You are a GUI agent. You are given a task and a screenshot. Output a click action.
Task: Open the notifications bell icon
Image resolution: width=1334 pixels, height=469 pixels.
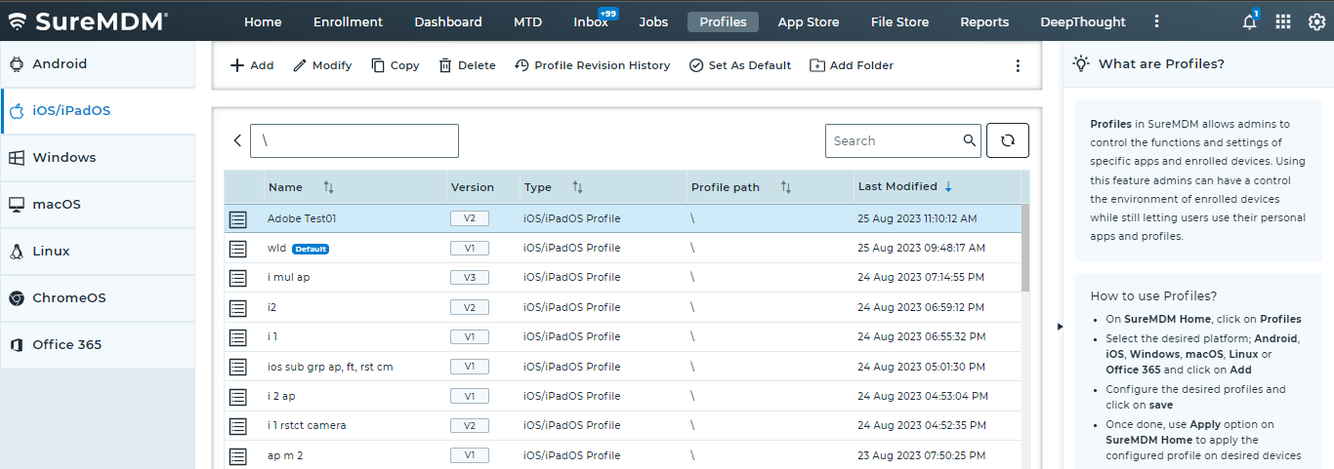click(x=1249, y=21)
